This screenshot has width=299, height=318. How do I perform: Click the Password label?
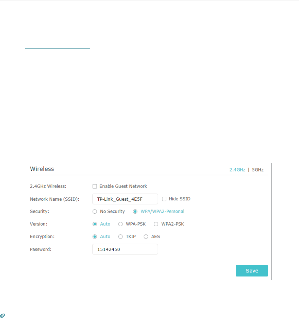pos(40,249)
